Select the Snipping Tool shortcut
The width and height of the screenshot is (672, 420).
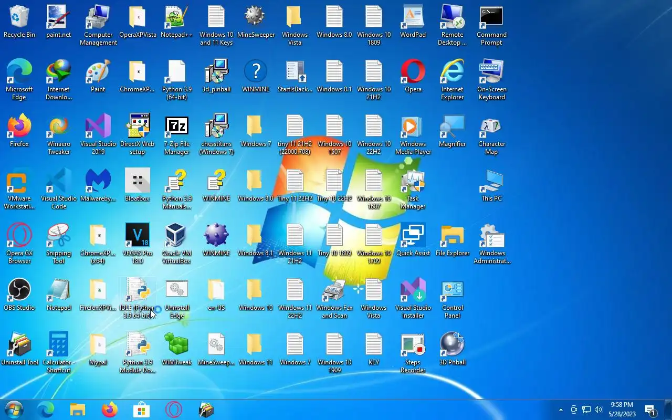coord(59,244)
